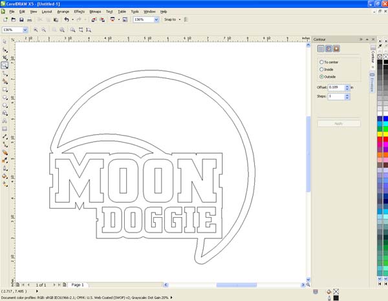This screenshot has width=388, height=301.
Task: Open the File menu
Action: [12, 12]
